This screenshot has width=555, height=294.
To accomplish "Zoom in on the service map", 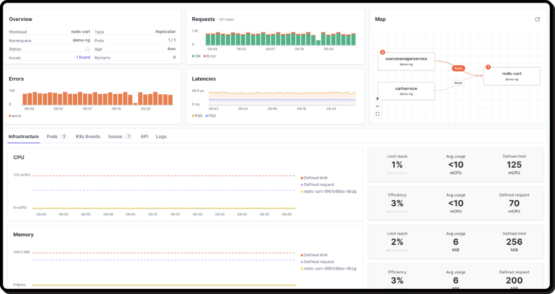I will pyautogui.click(x=377, y=99).
